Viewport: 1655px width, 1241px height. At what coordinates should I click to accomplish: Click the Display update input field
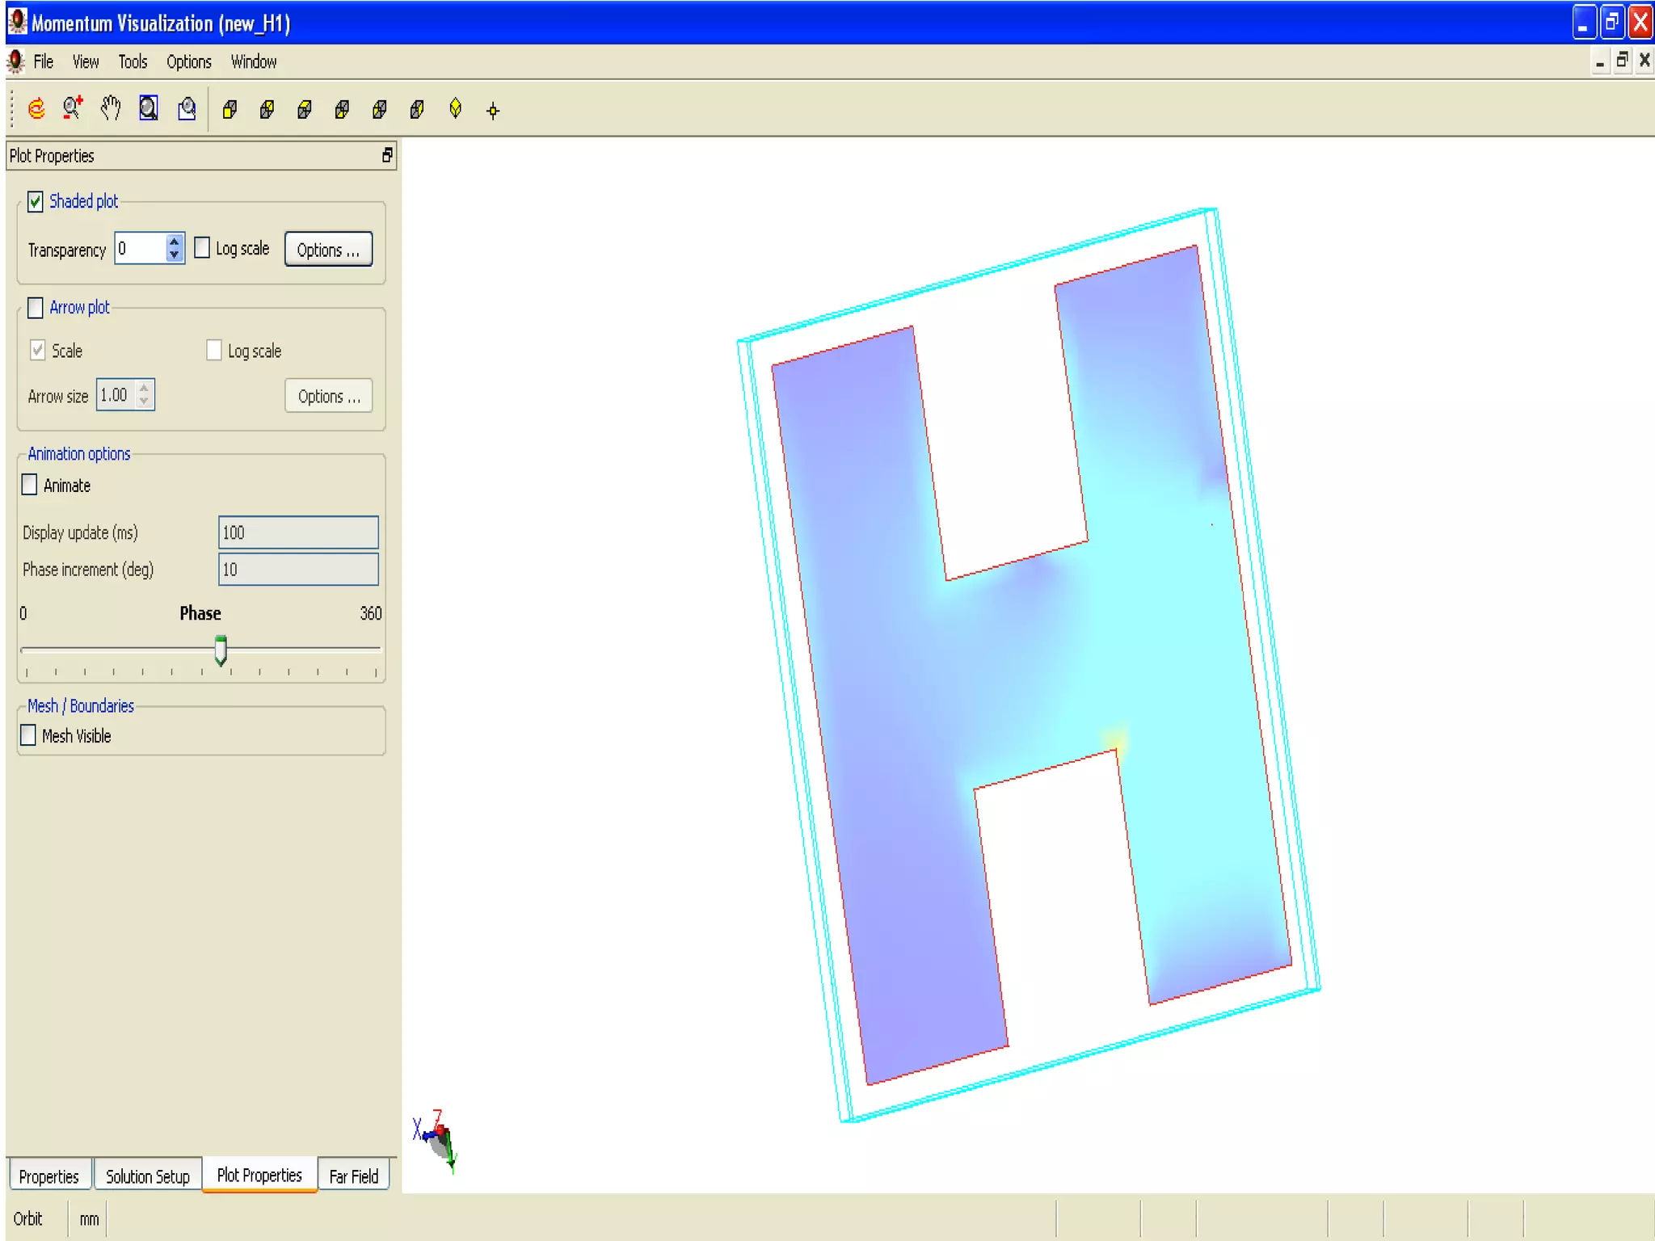click(297, 532)
